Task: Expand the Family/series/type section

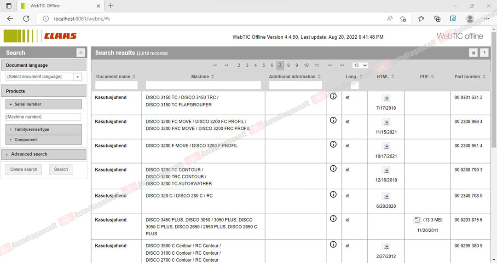Action: [x=43, y=129]
